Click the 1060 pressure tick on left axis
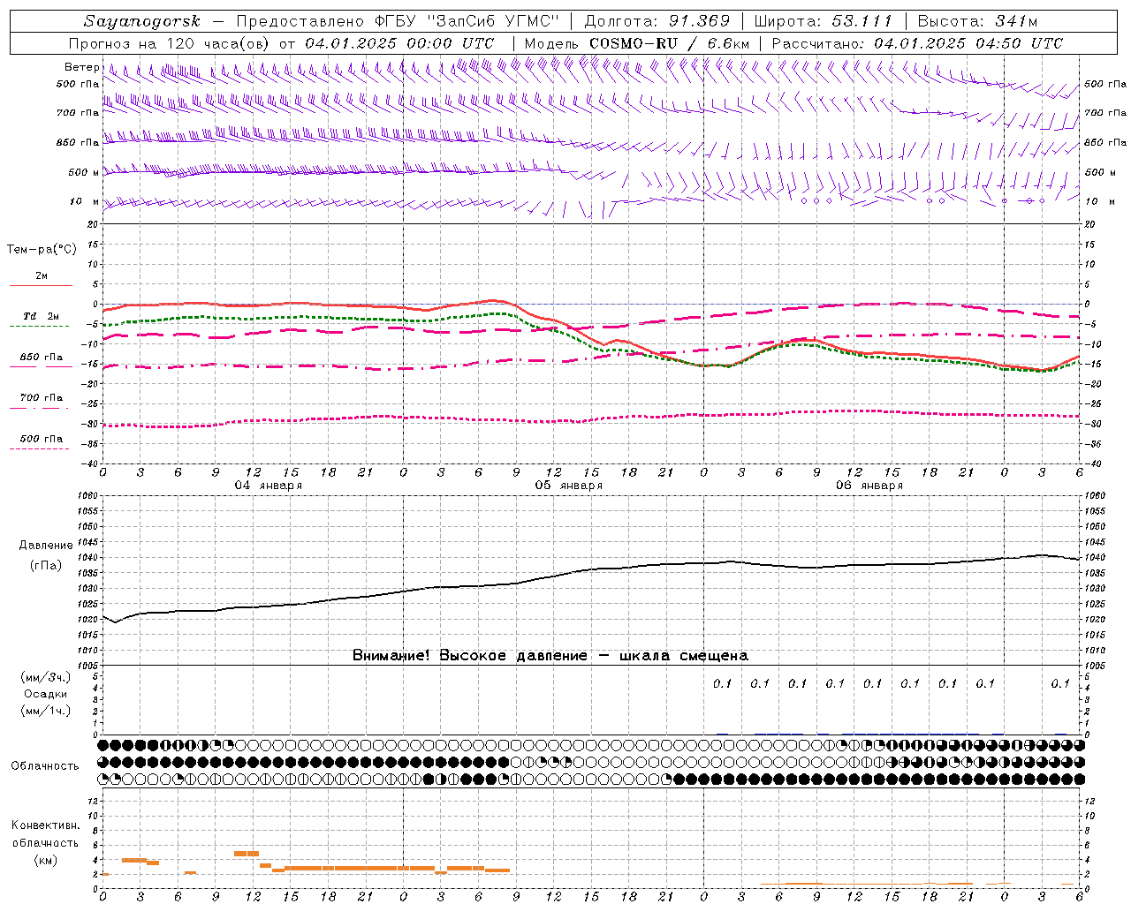Image resolution: width=1131 pixels, height=904 pixels. (x=89, y=496)
